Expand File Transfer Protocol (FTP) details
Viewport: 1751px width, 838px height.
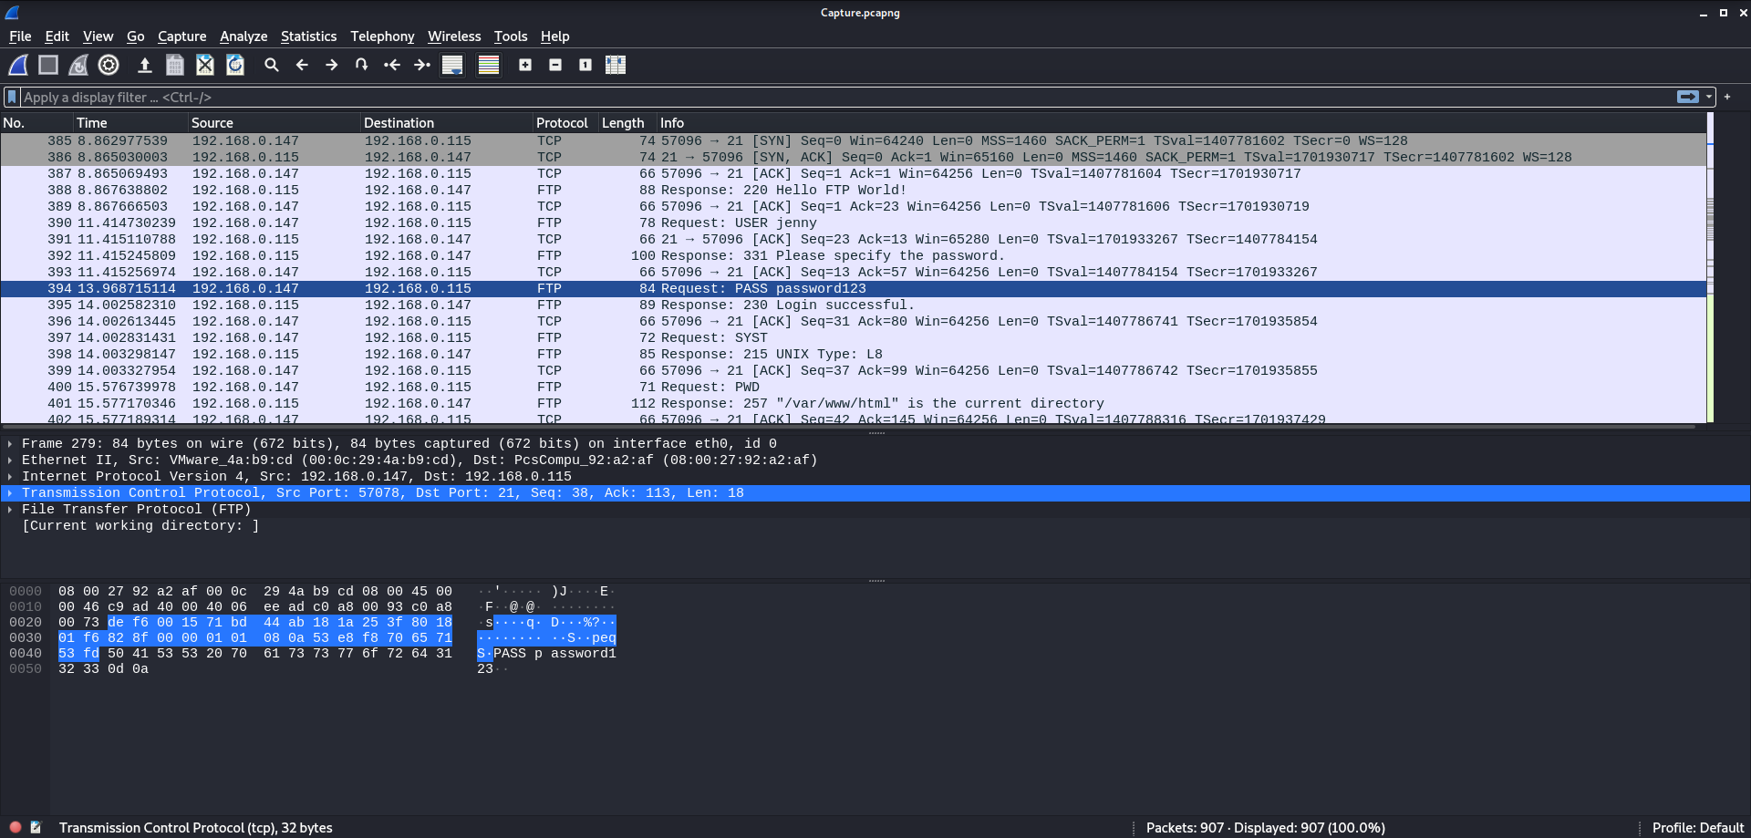(10, 510)
